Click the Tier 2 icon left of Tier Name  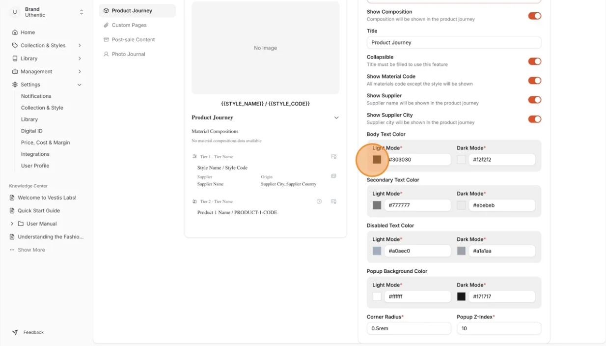point(194,202)
